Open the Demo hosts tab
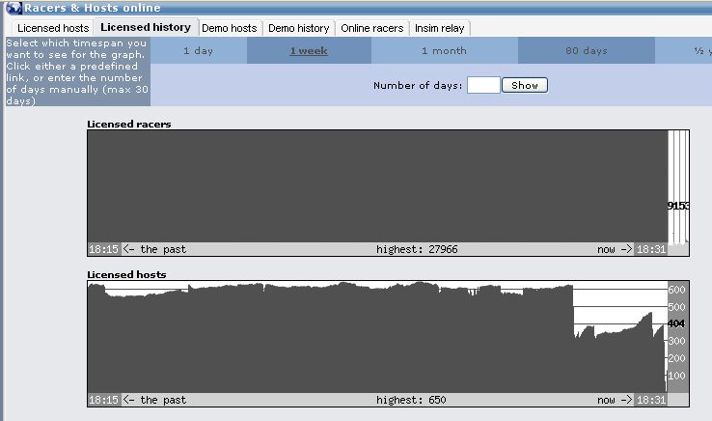This screenshot has width=712, height=421. pyautogui.click(x=230, y=28)
